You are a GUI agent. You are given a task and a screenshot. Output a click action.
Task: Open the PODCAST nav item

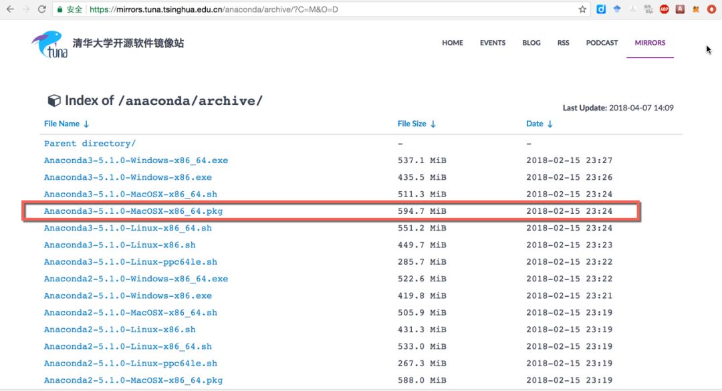pyautogui.click(x=602, y=43)
